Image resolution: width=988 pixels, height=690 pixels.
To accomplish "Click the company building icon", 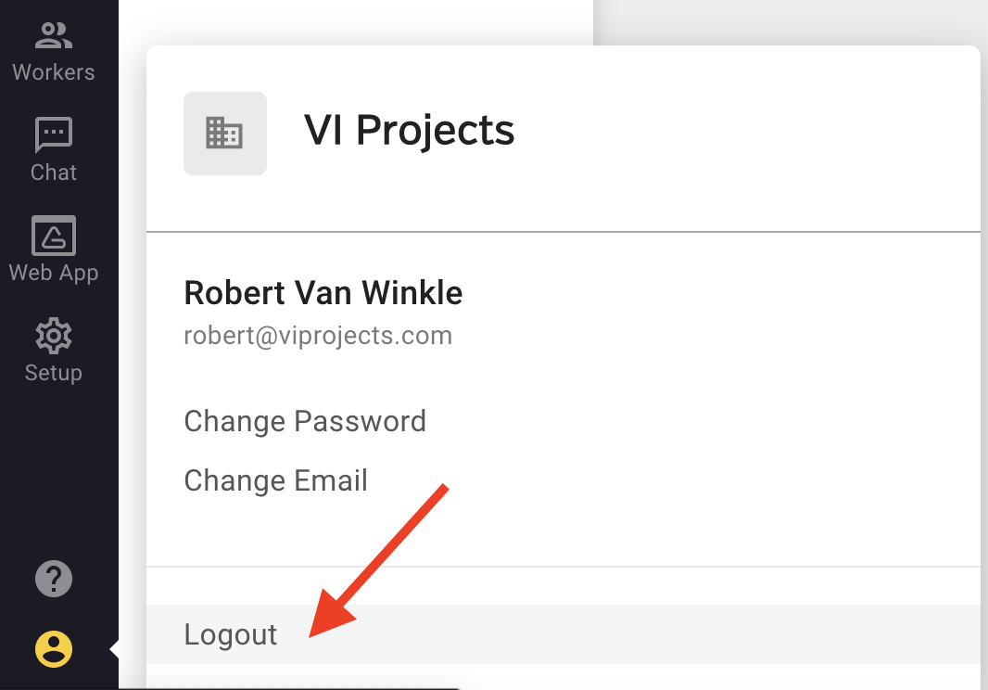I will click(225, 133).
